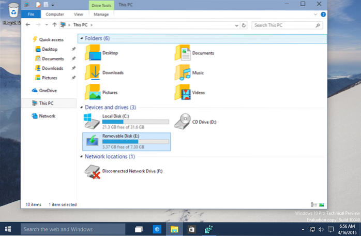Open the address bar history dropdown
This screenshot has width=361, height=236.
(236, 25)
